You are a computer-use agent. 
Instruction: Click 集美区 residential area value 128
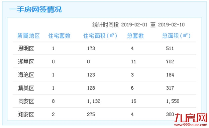click(91, 88)
